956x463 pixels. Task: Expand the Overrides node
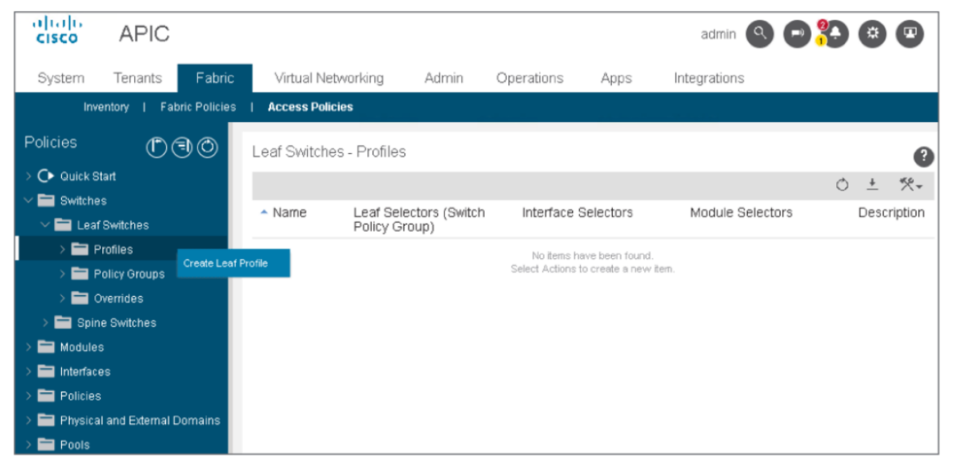click(62, 298)
